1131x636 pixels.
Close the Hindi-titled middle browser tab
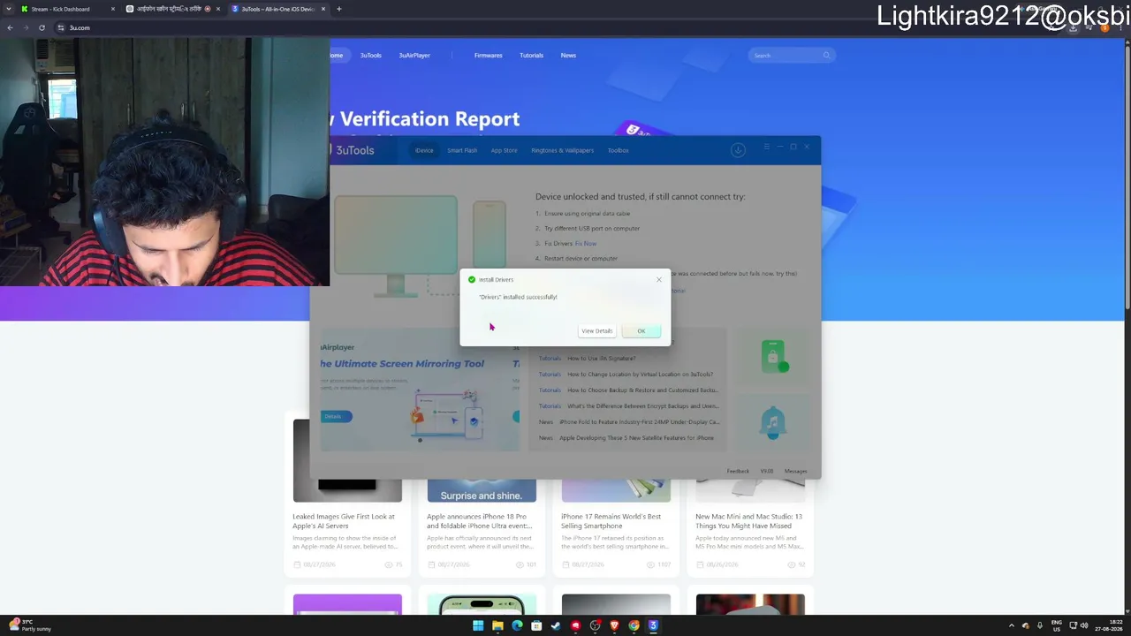(218, 9)
